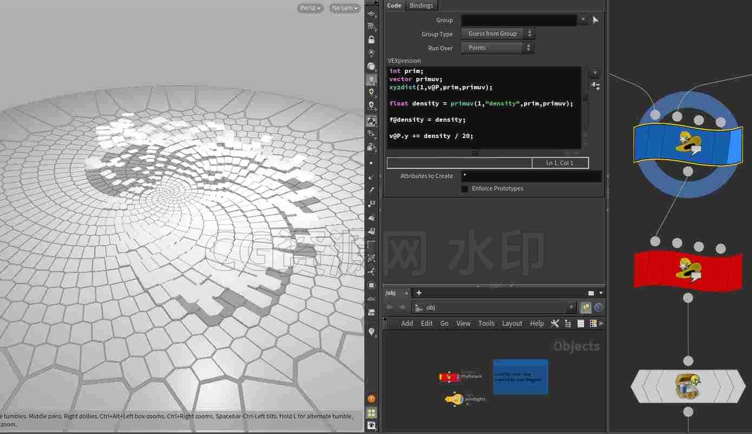Click the blue sticky note in Objects network
The height and width of the screenshot is (434, 752).
(520, 377)
